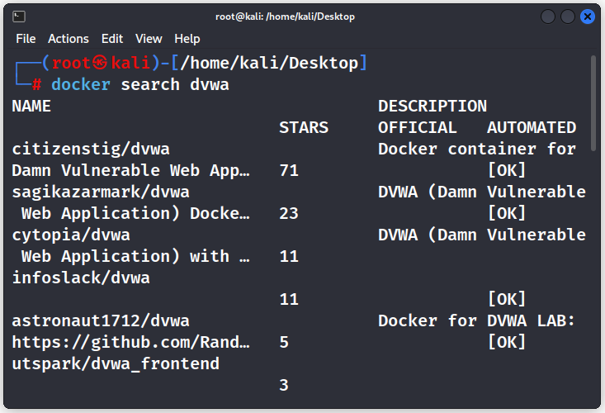Screen dimensions: 605x413
Task: Click the terminal vertical scrollbar handle
Action: 593,103
